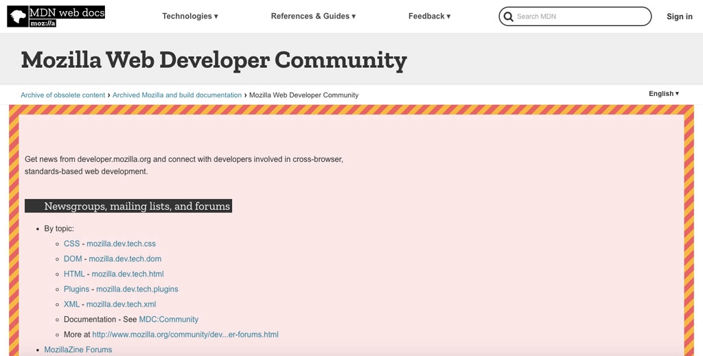
Task: Click the Mozilla Web Developer Community title
Action: 214,60
